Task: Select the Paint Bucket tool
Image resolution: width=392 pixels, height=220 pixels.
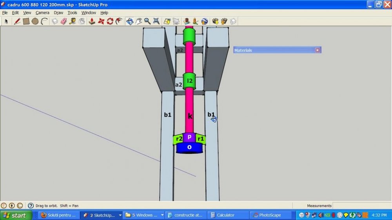Action: [82, 21]
